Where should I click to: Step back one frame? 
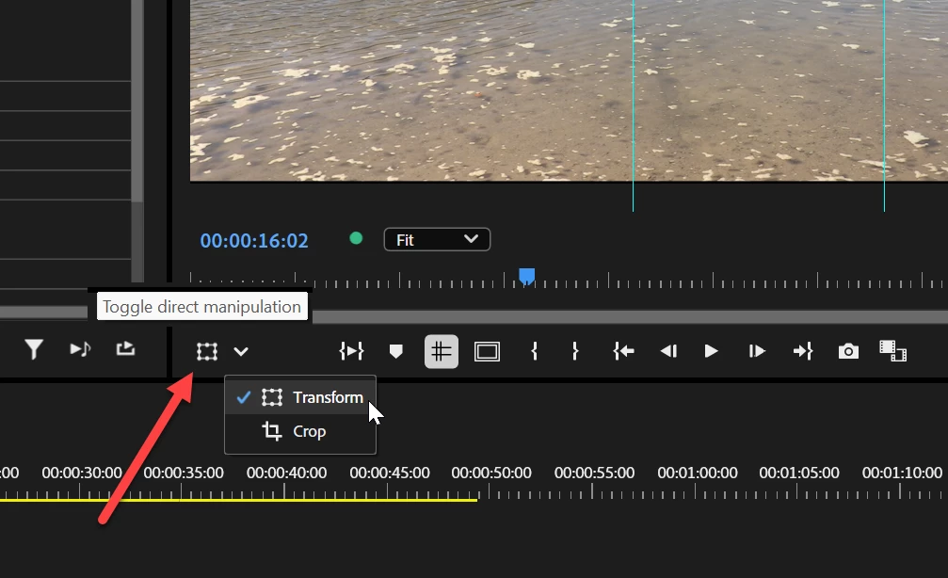668,351
